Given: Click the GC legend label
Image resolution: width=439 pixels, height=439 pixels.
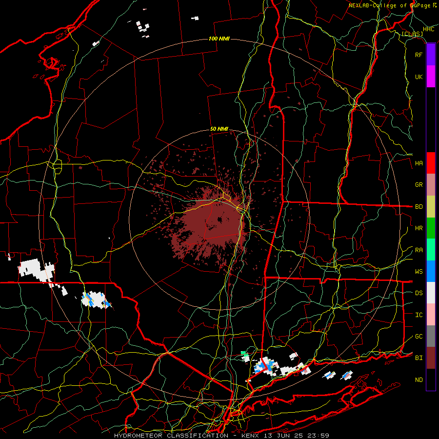Looking at the screenshot, I should [x=419, y=337].
